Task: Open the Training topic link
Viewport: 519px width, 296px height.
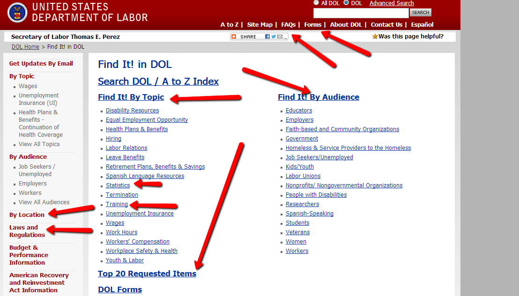Action: tap(117, 204)
